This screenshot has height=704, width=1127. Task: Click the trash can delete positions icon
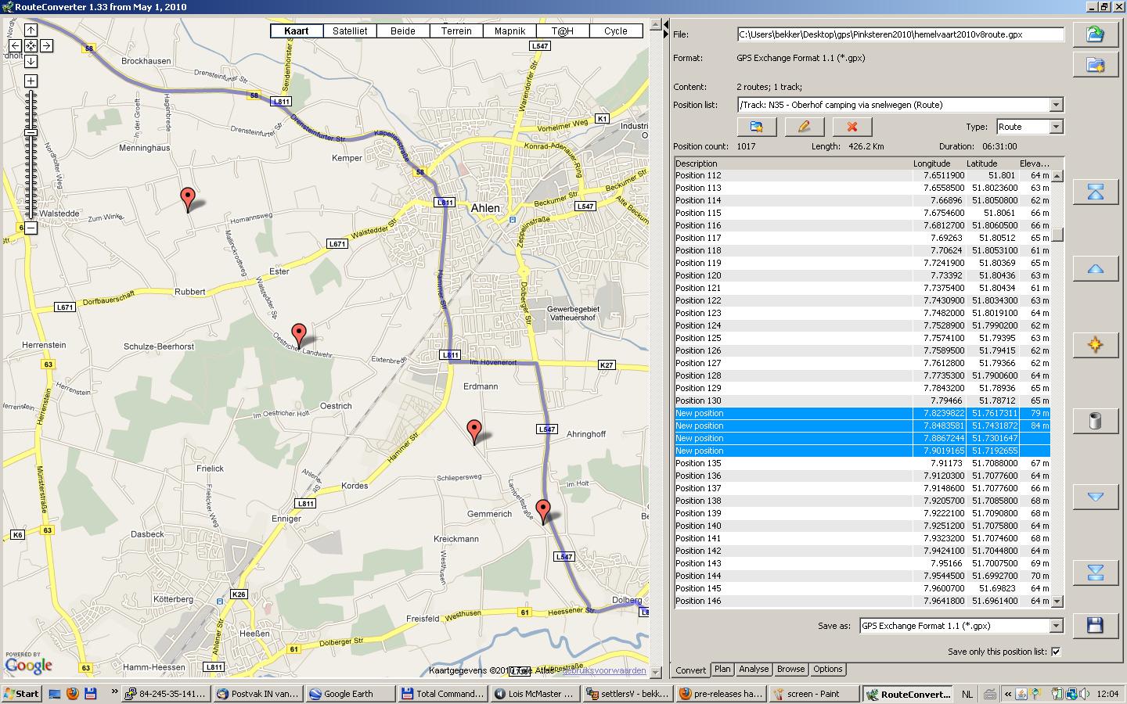click(x=1095, y=421)
